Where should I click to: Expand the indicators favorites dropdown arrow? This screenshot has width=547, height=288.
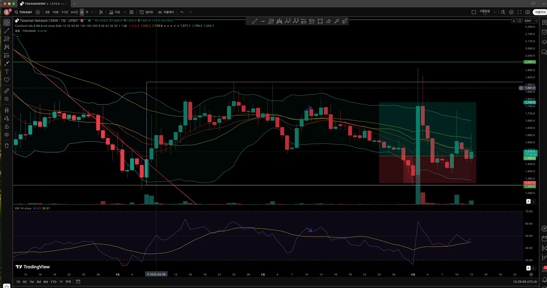click(x=125, y=12)
